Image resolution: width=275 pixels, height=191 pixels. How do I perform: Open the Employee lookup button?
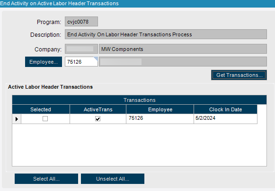click(44, 62)
